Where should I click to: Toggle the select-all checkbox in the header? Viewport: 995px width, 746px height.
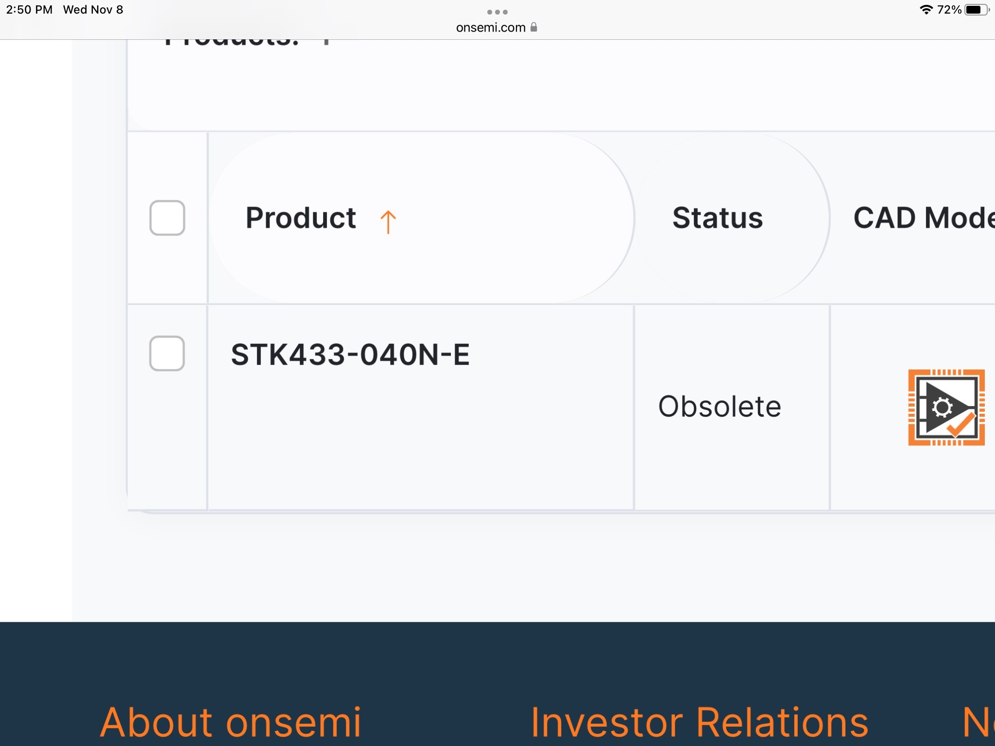167,218
